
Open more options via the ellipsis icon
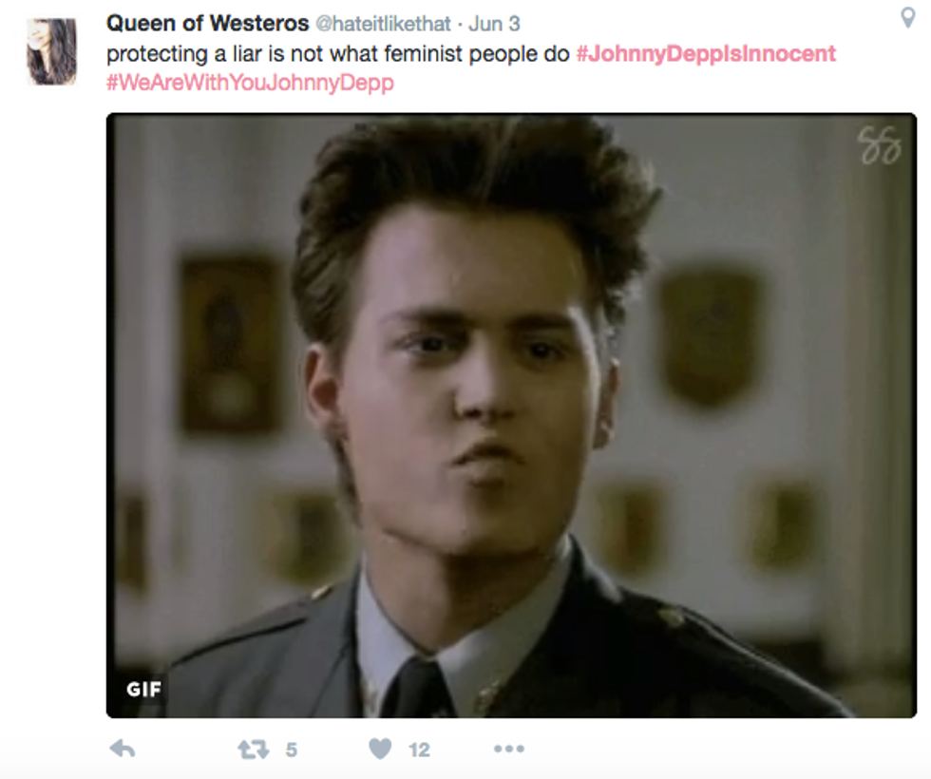(509, 749)
